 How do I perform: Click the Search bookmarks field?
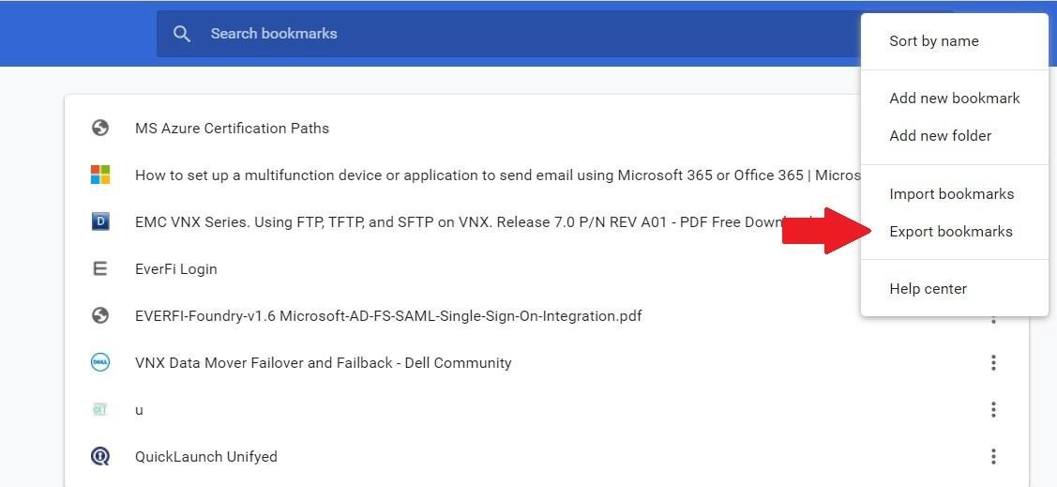[x=506, y=34]
